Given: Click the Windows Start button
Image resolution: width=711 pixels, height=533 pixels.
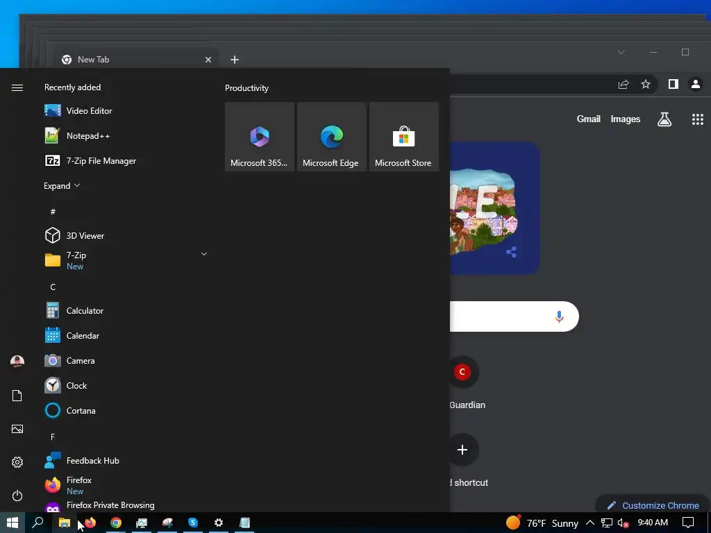Looking at the screenshot, I should (12, 523).
